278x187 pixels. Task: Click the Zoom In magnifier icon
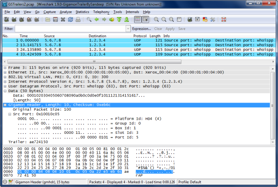(156, 19)
